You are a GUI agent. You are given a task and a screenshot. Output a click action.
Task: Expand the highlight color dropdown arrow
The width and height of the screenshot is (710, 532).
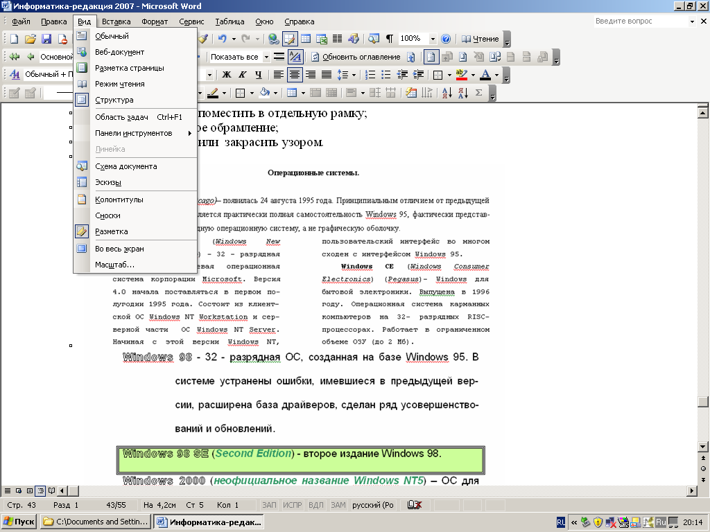point(473,75)
